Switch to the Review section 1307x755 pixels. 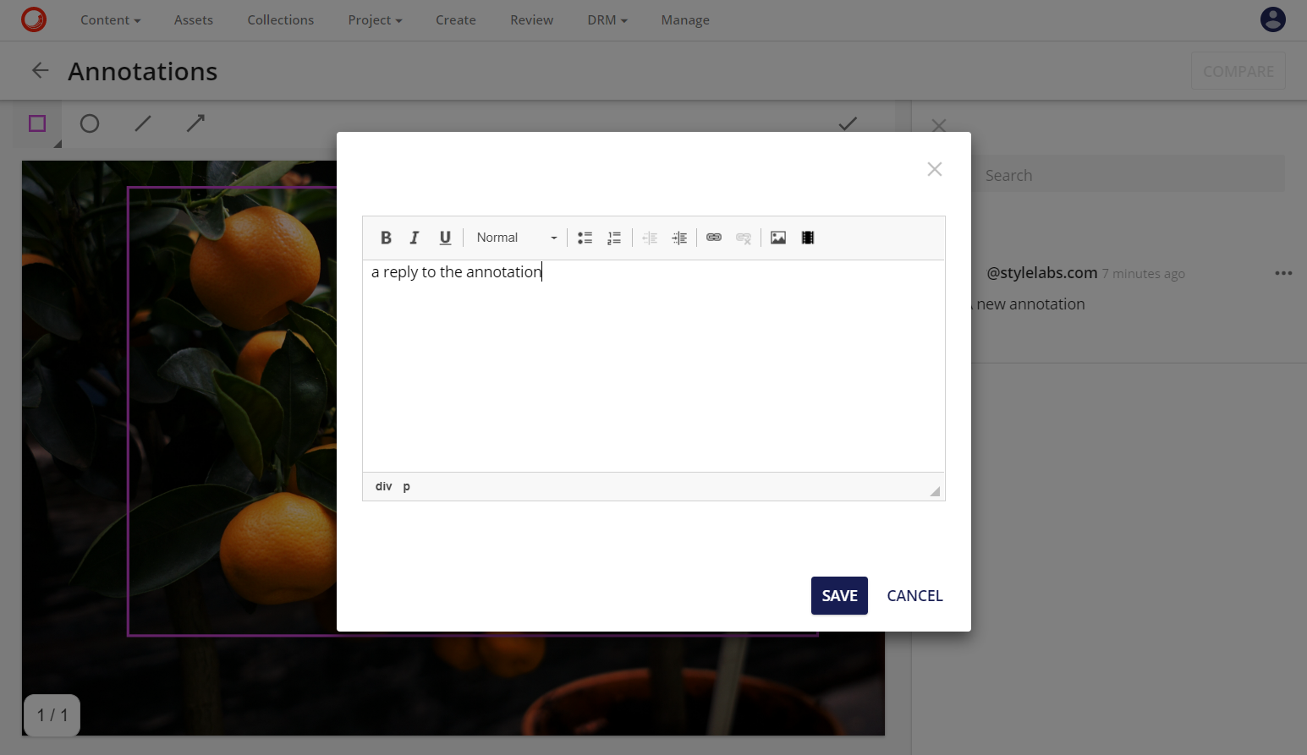(x=531, y=19)
